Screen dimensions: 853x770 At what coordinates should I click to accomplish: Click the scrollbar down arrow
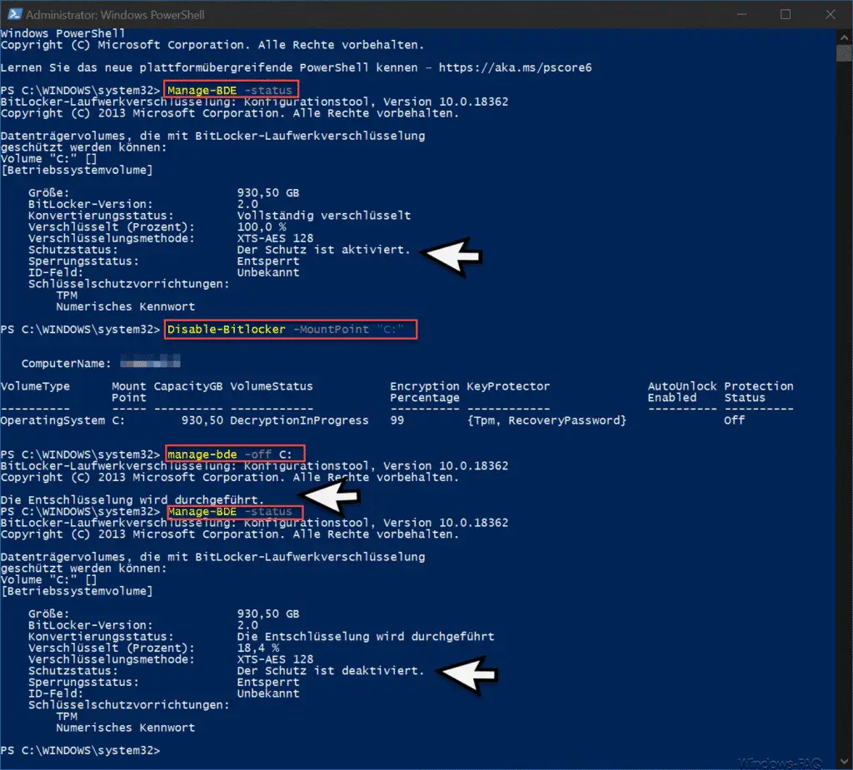pyautogui.click(x=844, y=761)
